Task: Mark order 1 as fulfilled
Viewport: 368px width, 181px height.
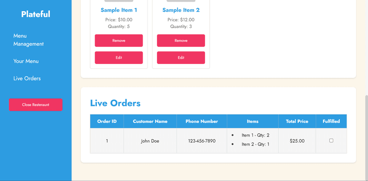Action: coord(331,141)
